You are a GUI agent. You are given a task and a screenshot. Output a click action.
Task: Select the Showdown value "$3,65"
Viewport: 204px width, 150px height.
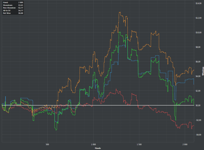[21, 5]
